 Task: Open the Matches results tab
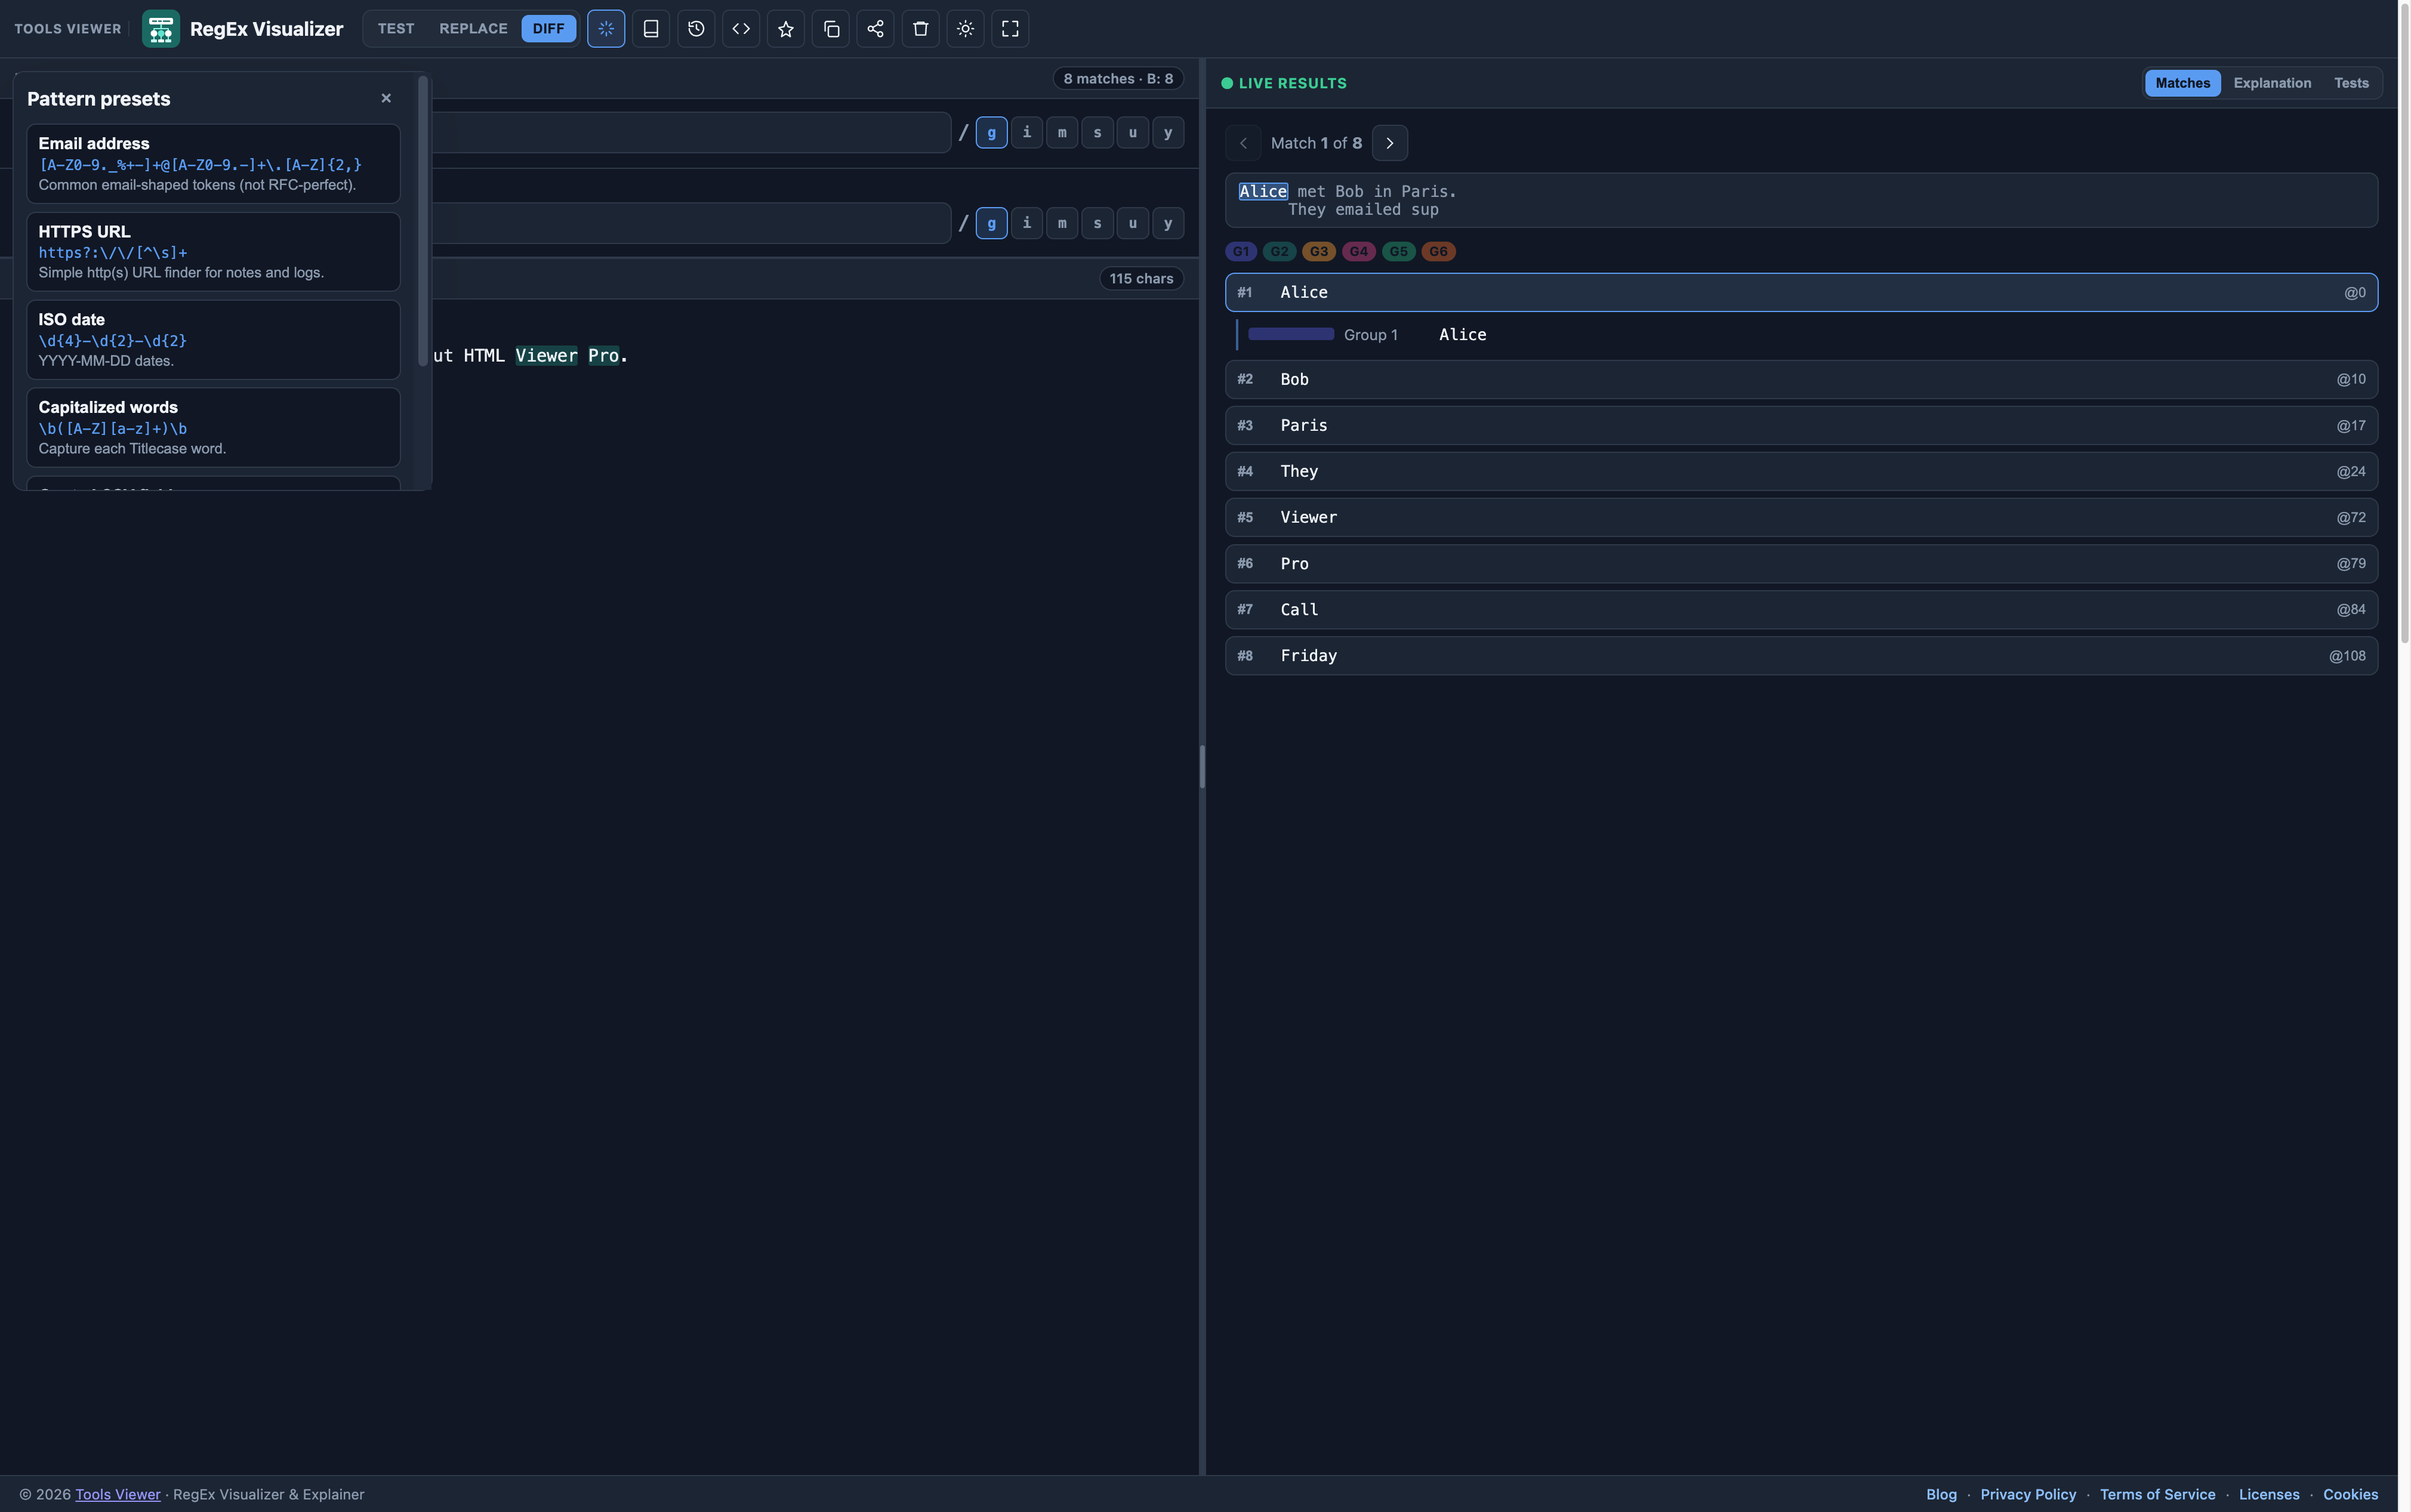(2182, 83)
